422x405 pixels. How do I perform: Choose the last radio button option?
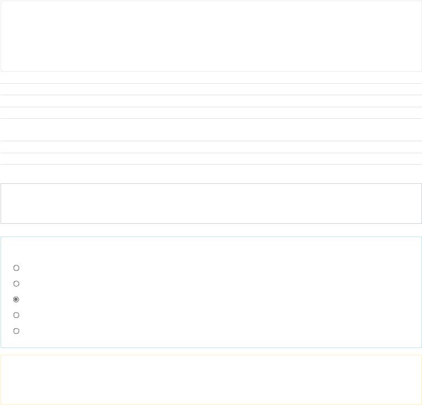(x=16, y=331)
